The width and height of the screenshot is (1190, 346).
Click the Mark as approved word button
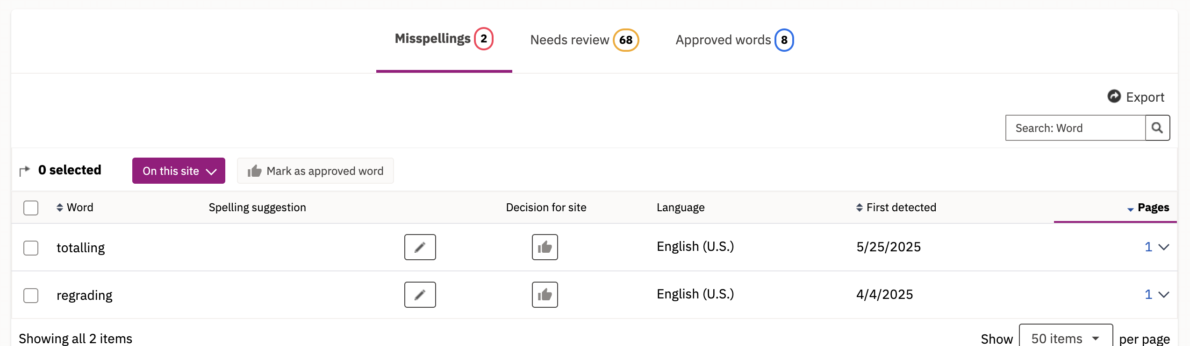coord(315,171)
